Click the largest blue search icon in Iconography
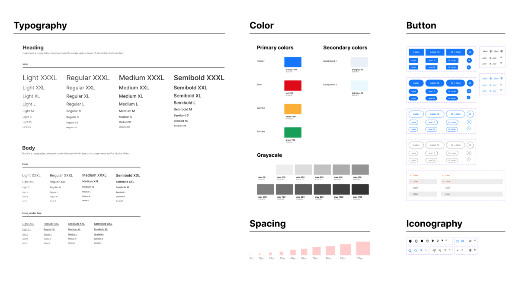The height and width of the screenshot is (281, 519). tap(410, 251)
